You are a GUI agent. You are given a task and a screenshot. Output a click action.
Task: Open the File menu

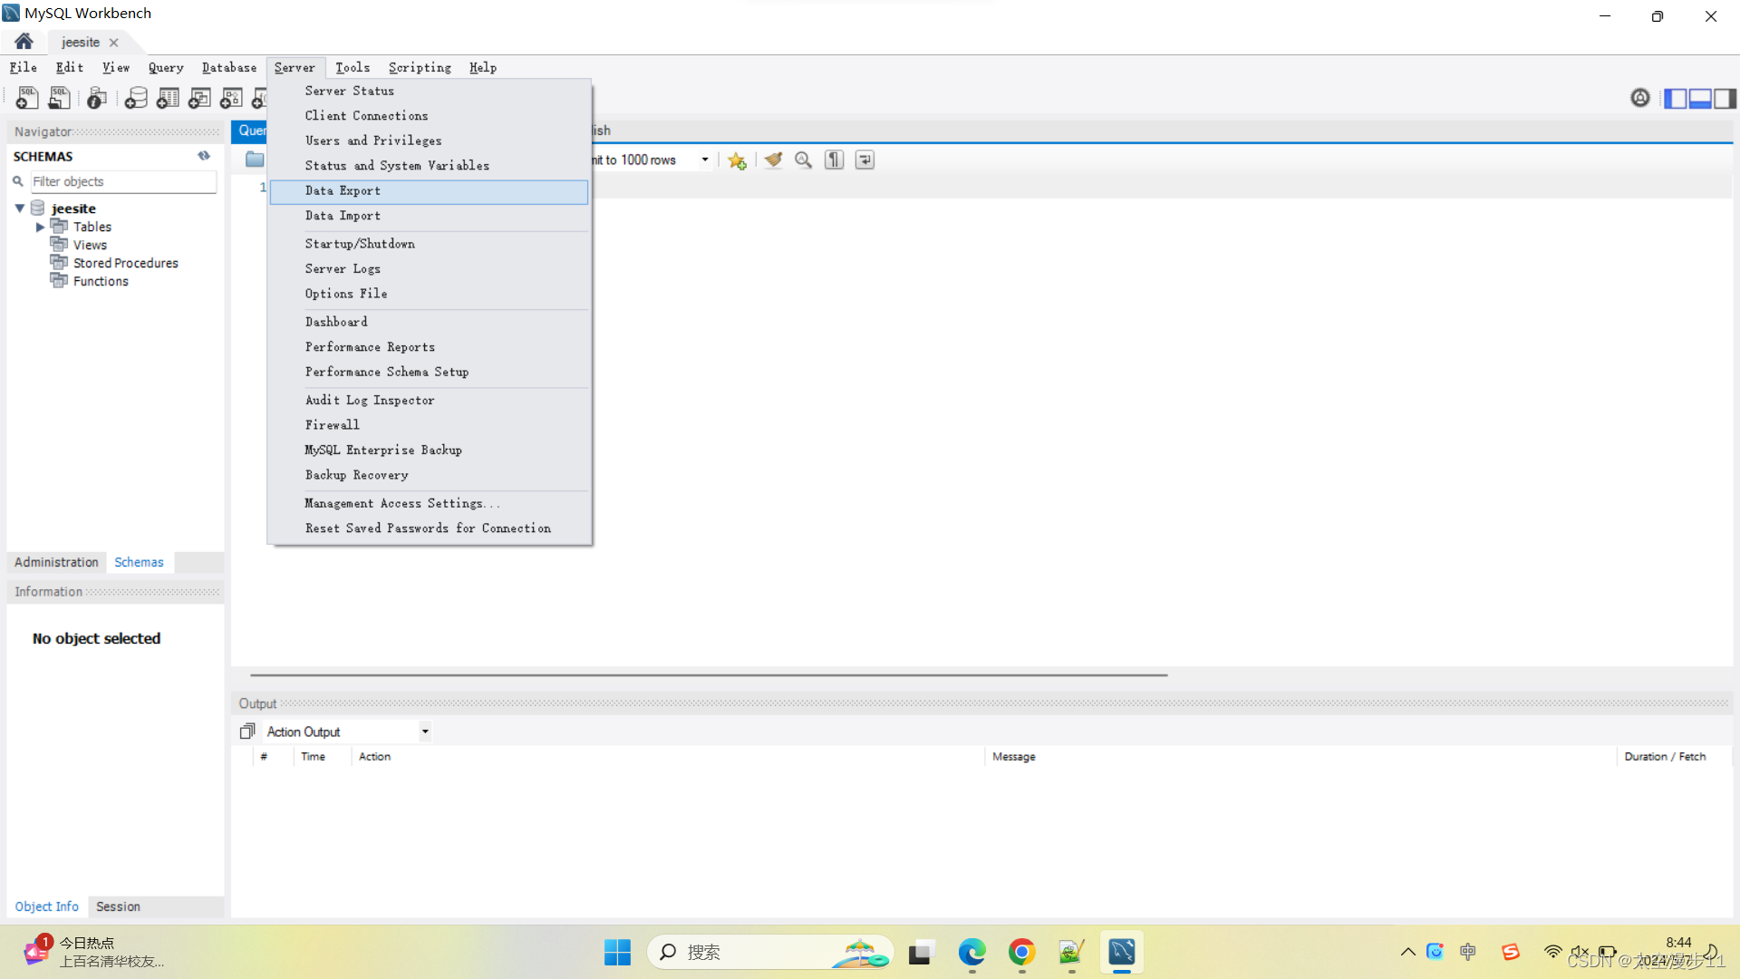click(x=24, y=67)
